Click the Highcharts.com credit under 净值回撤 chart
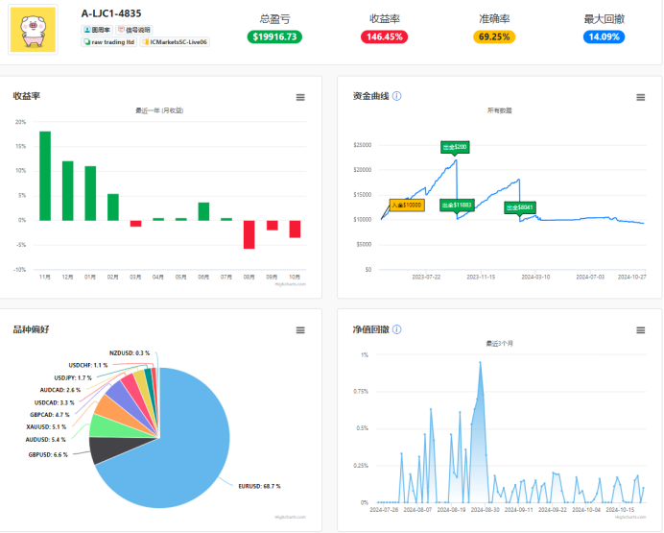 pos(630,517)
